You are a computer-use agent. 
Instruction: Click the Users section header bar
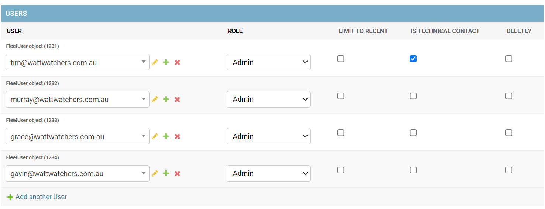(x=272, y=14)
